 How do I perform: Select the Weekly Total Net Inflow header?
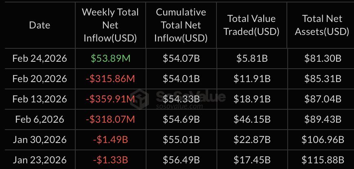(x=110, y=25)
